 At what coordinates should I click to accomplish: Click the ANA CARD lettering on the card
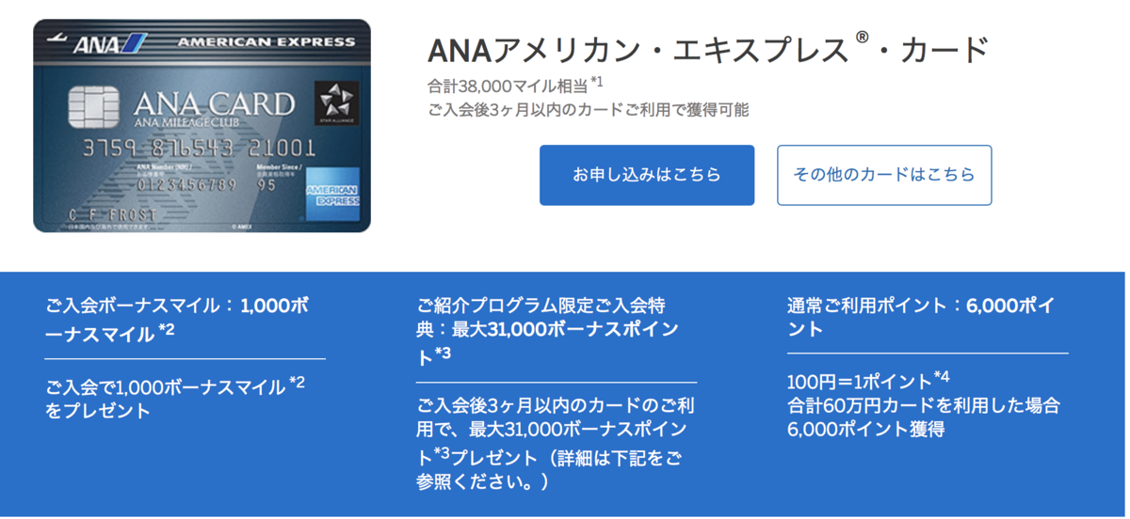(x=214, y=102)
